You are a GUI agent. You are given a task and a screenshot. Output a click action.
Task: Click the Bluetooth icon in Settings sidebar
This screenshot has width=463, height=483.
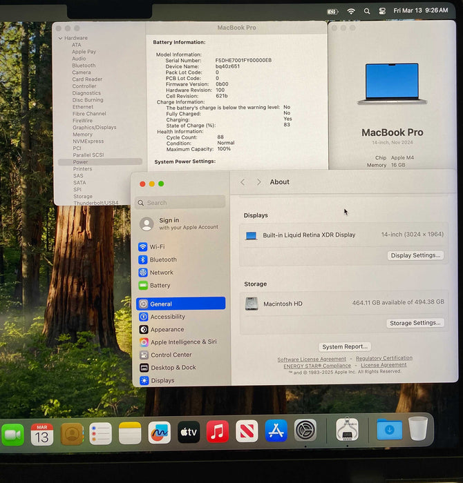click(142, 259)
